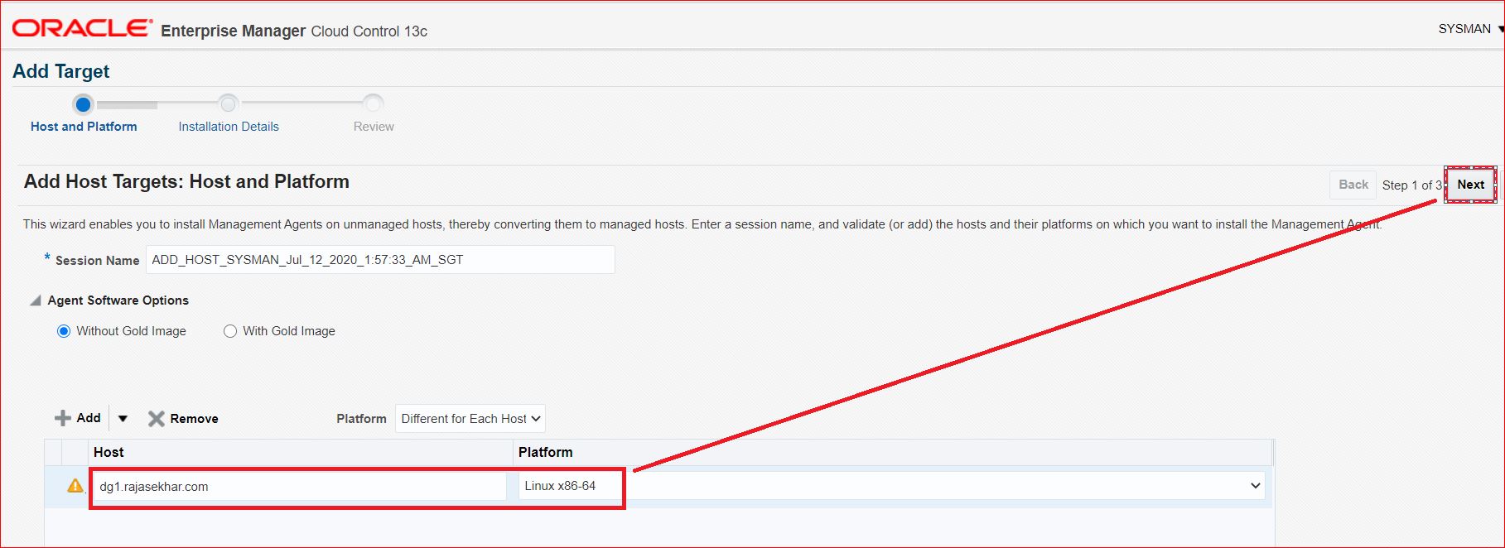Go to Installation Details step label

tap(229, 127)
